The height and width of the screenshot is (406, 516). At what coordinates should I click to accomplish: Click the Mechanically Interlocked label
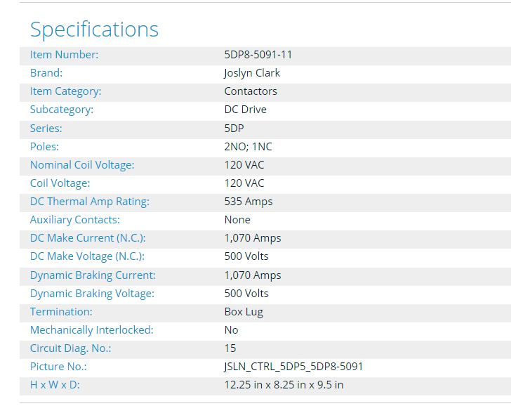pyautogui.click(x=92, y=330)
